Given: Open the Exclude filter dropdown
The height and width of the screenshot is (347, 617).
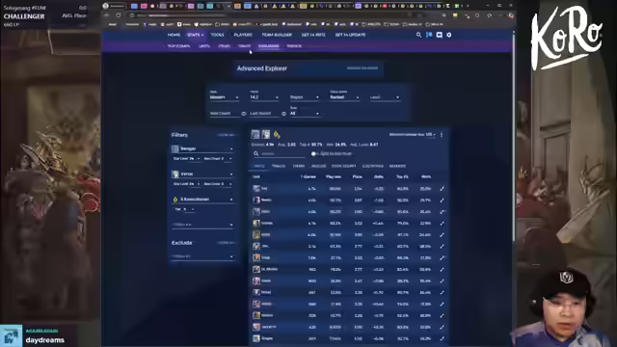Looking at the screenshot, I should pyautogui.click(x=202, y=257).
